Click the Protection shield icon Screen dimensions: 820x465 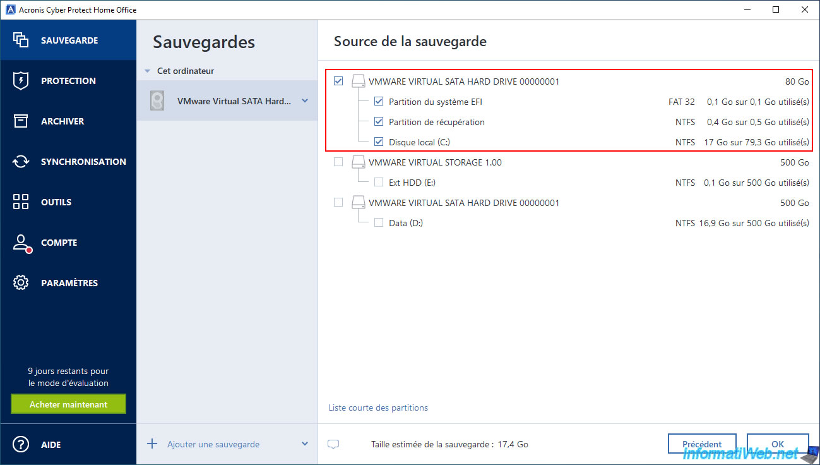[21, 81]
